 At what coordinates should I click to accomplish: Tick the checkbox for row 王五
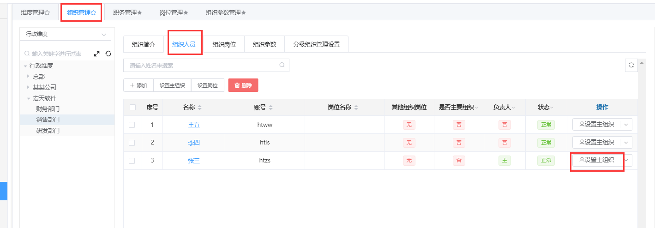[132, 125]
